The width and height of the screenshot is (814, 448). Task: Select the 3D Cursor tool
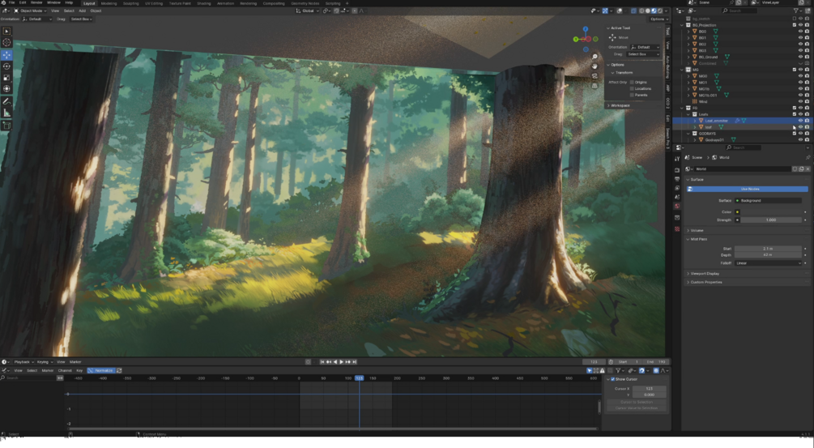tap(6, 43)
